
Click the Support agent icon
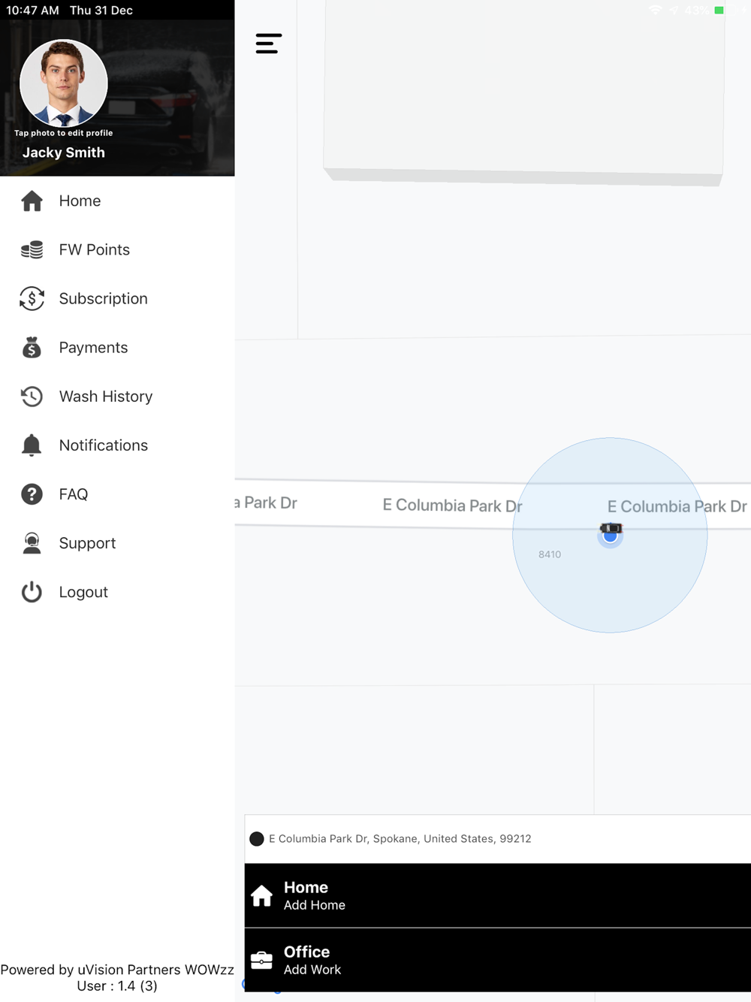click(32, 543)
